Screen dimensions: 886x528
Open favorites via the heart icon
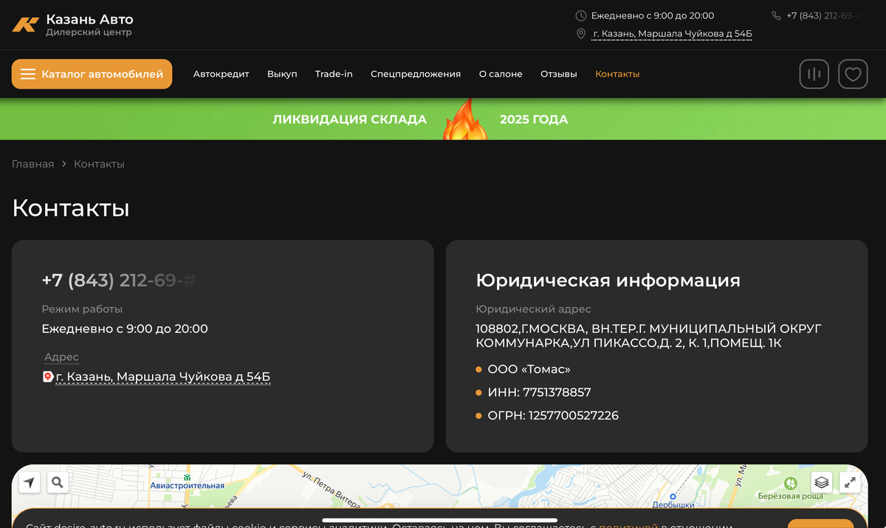(x=853, y=74)
